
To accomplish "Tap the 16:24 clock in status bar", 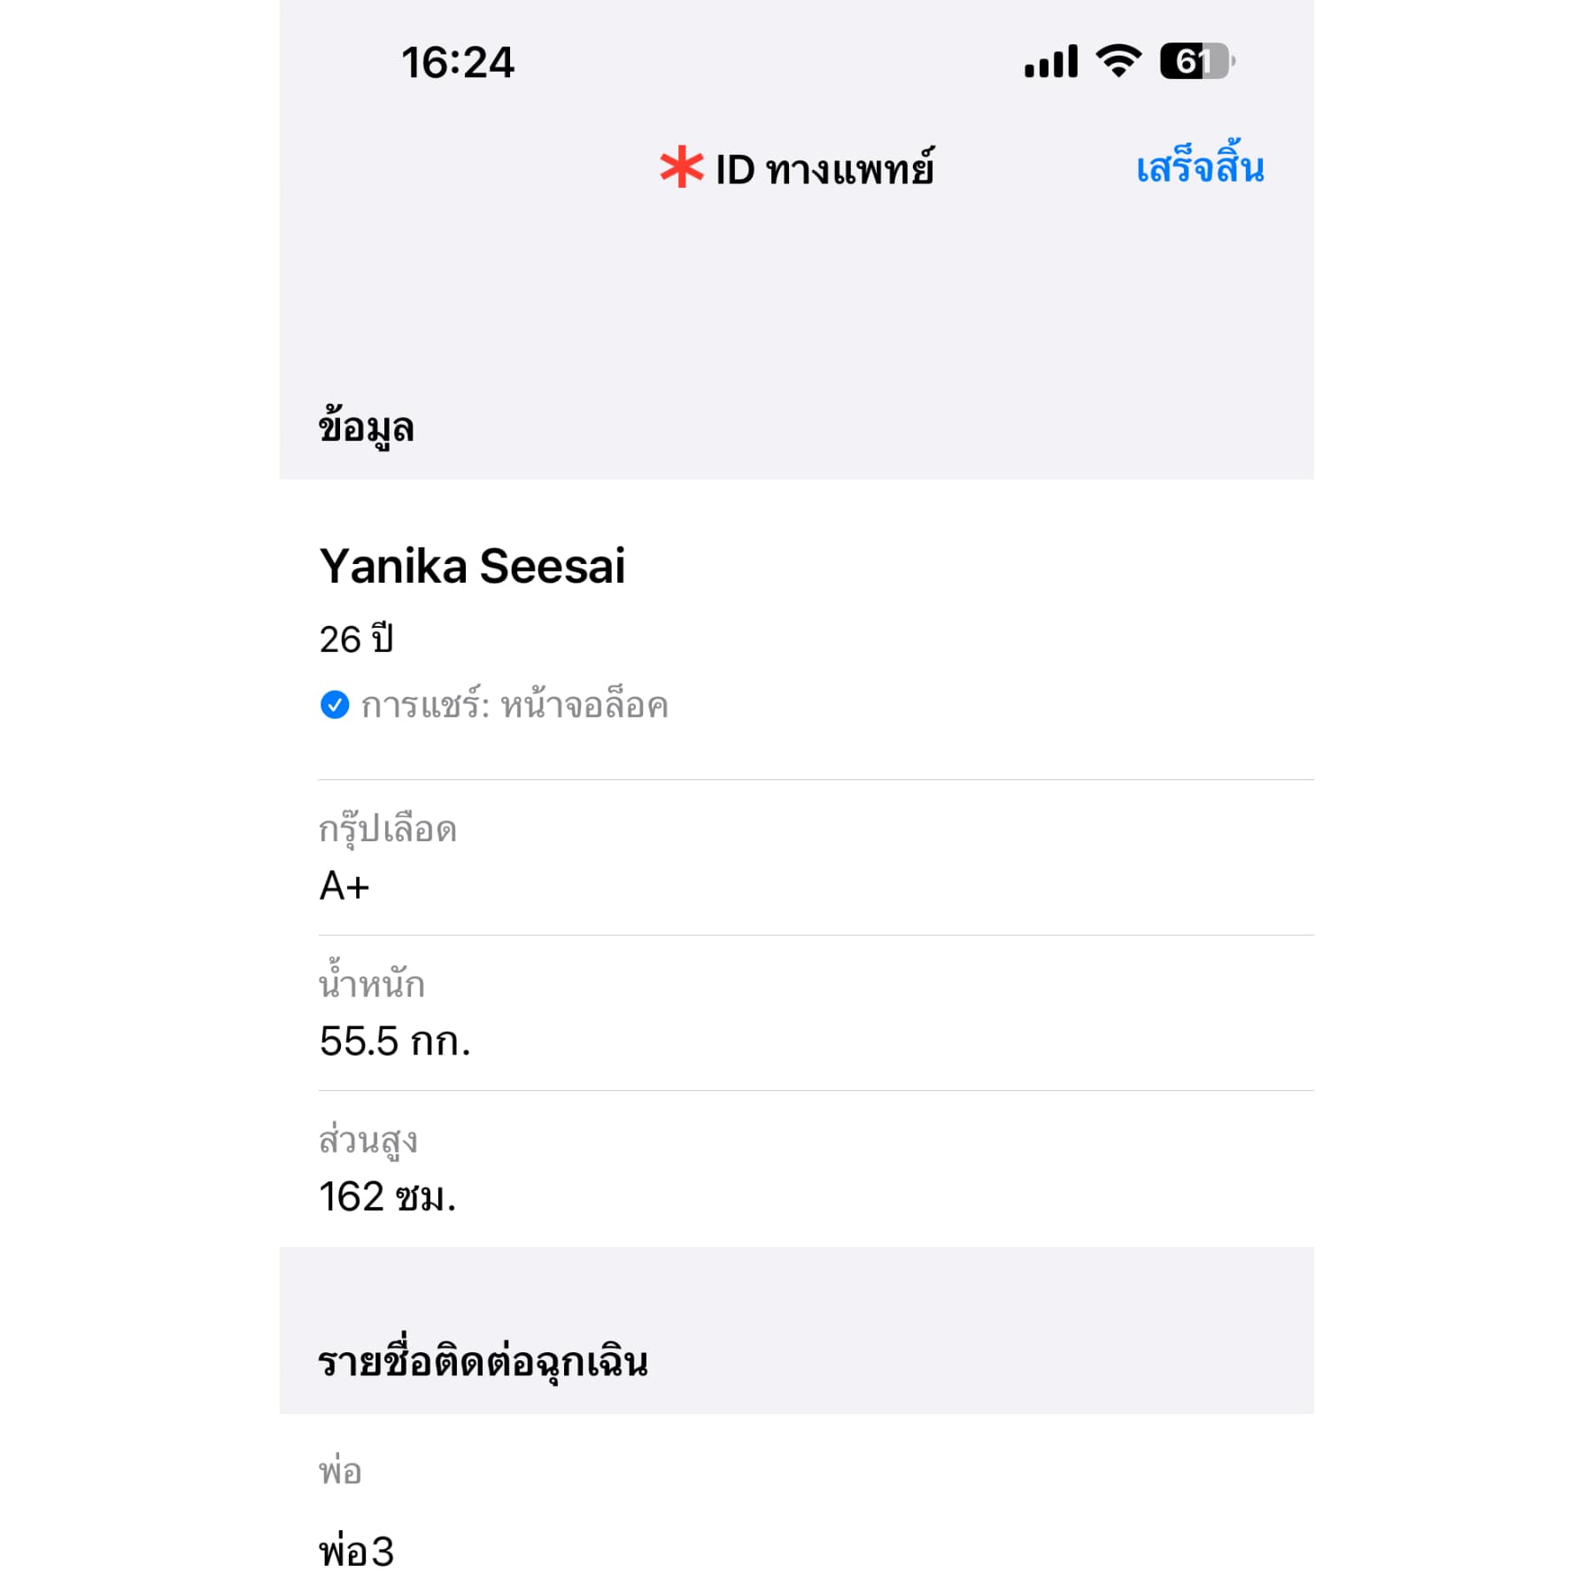I will click(457, 63).
